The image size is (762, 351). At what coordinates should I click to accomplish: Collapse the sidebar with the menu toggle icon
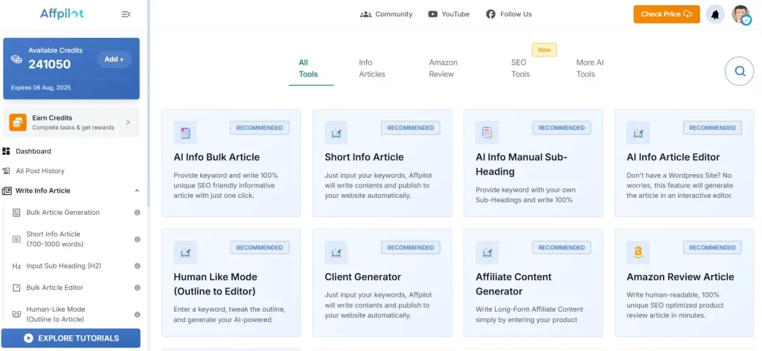pyautogui.click(x=126, y=15)
